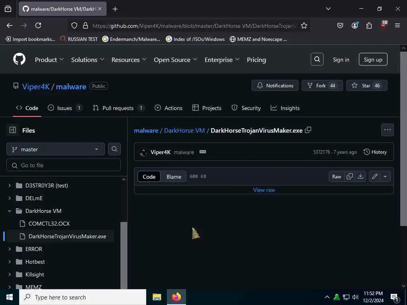Expand the D3STR0Y3R (test) folder
The height and width of the screenshot is (305, 407).
click(x=10, y=185)
